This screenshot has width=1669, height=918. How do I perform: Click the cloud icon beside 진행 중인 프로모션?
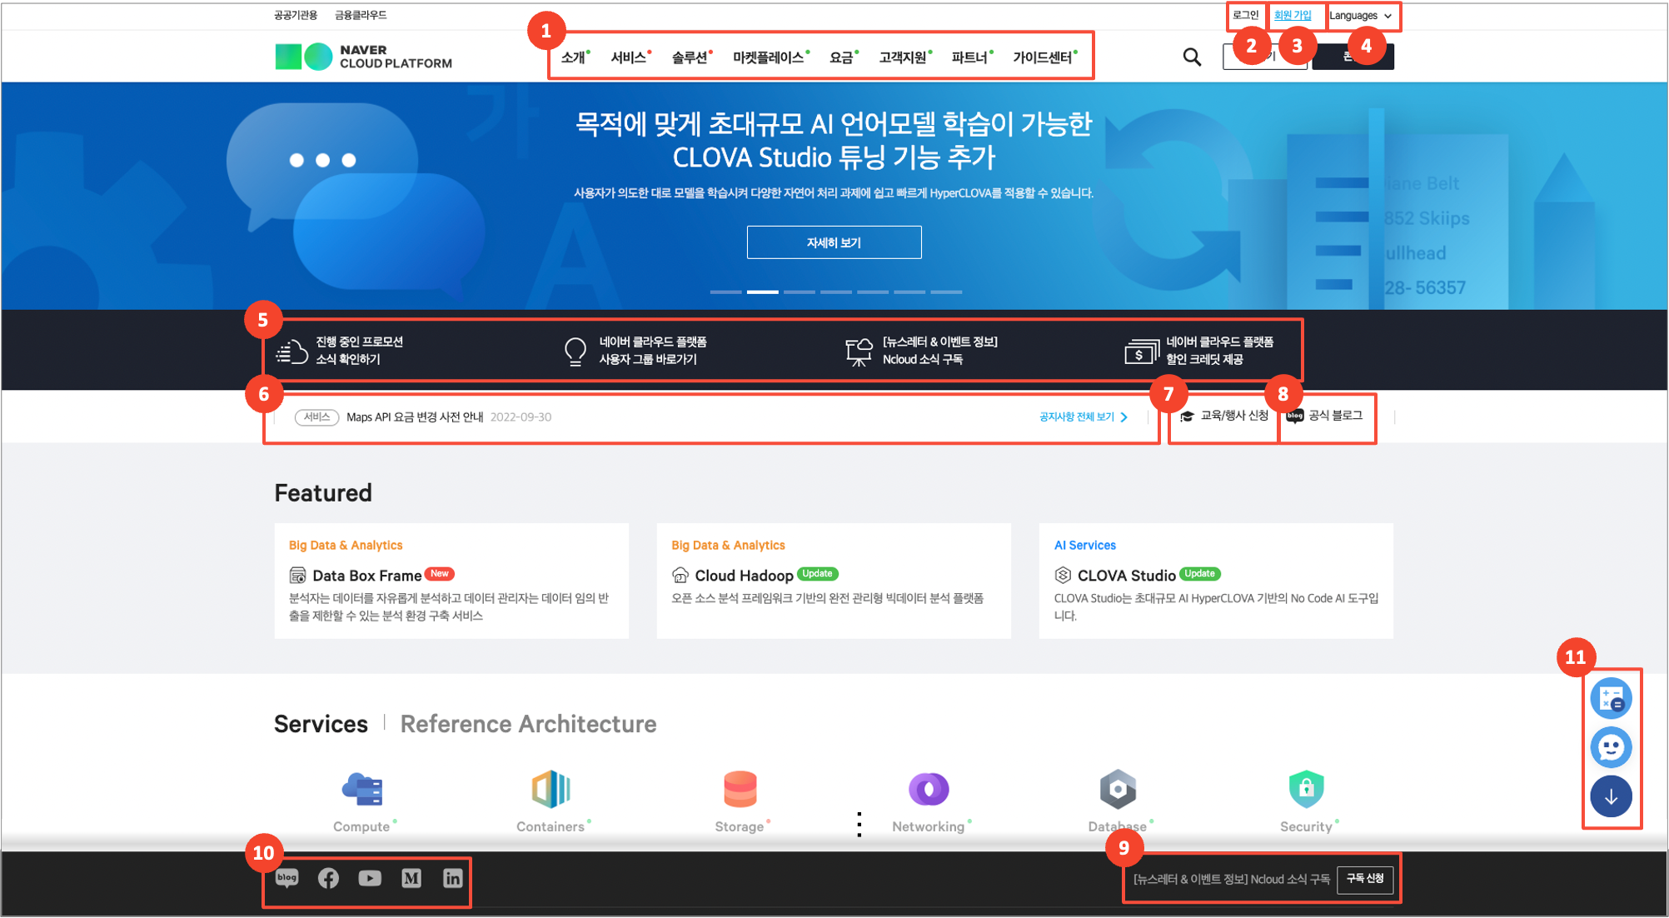[x=292, y=351]
